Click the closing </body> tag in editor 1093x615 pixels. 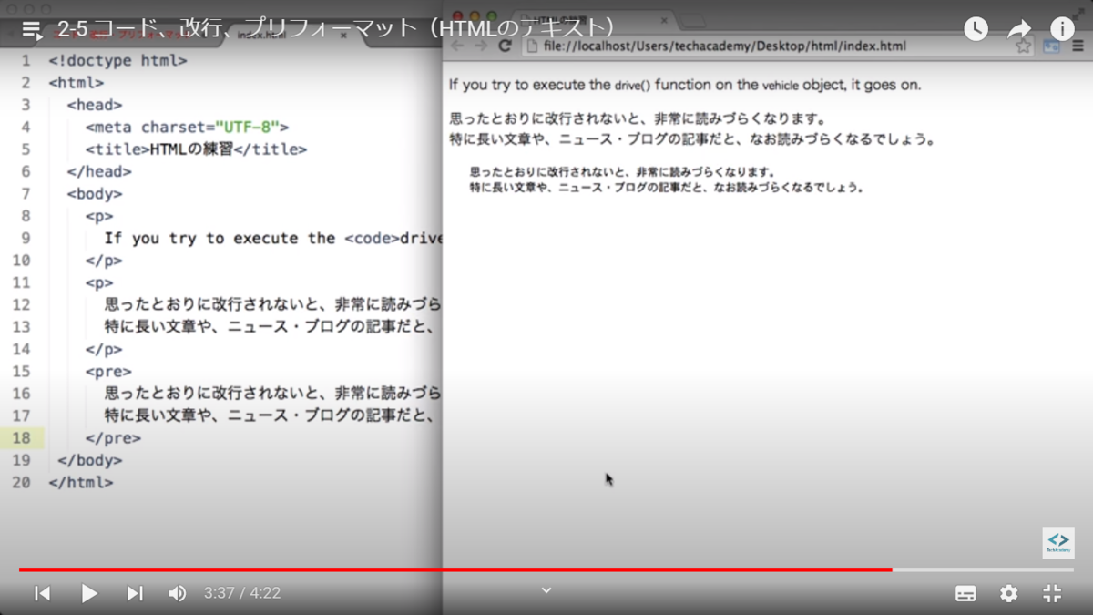click(90, 460)
